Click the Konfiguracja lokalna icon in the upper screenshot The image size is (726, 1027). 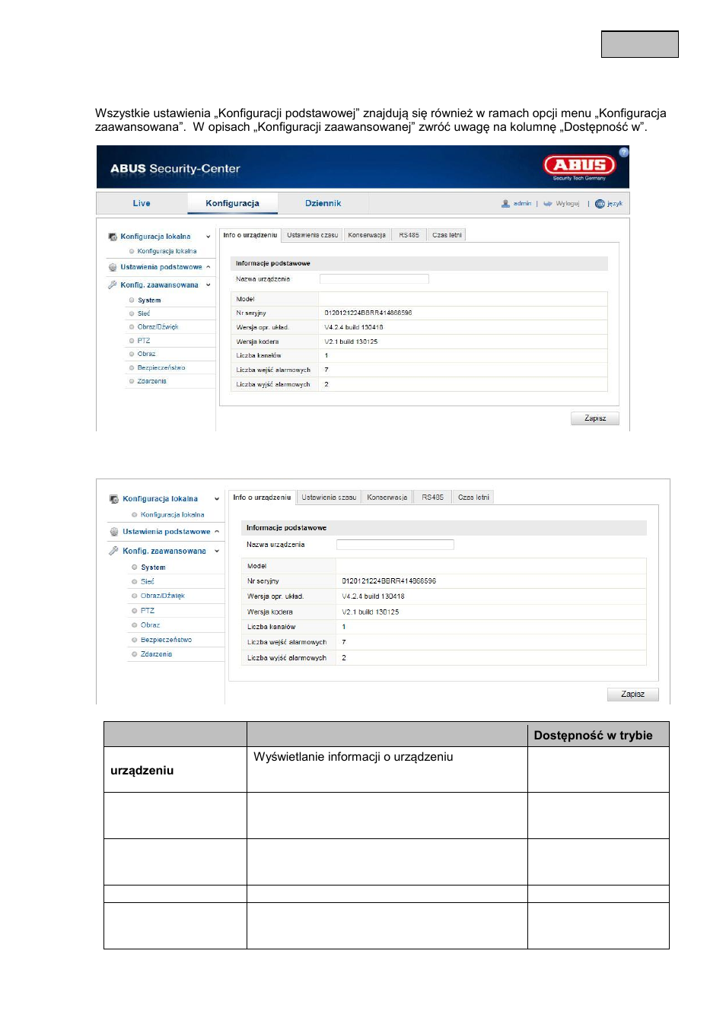point(113,237)
